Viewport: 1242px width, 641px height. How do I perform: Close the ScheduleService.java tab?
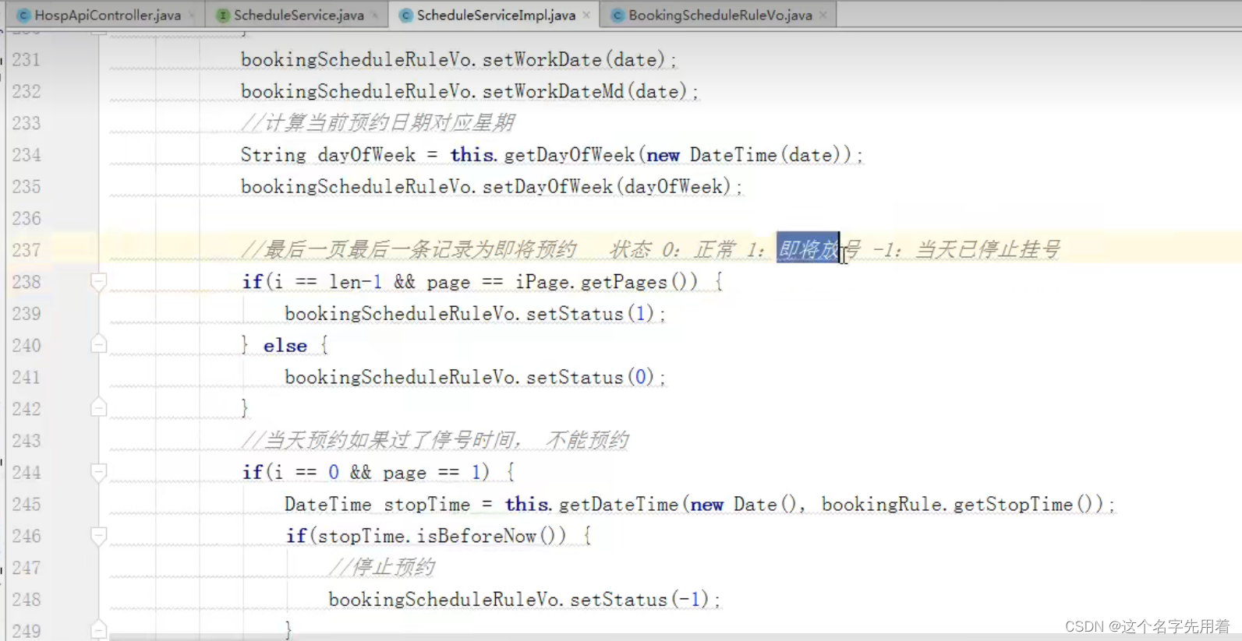(375, 15)
